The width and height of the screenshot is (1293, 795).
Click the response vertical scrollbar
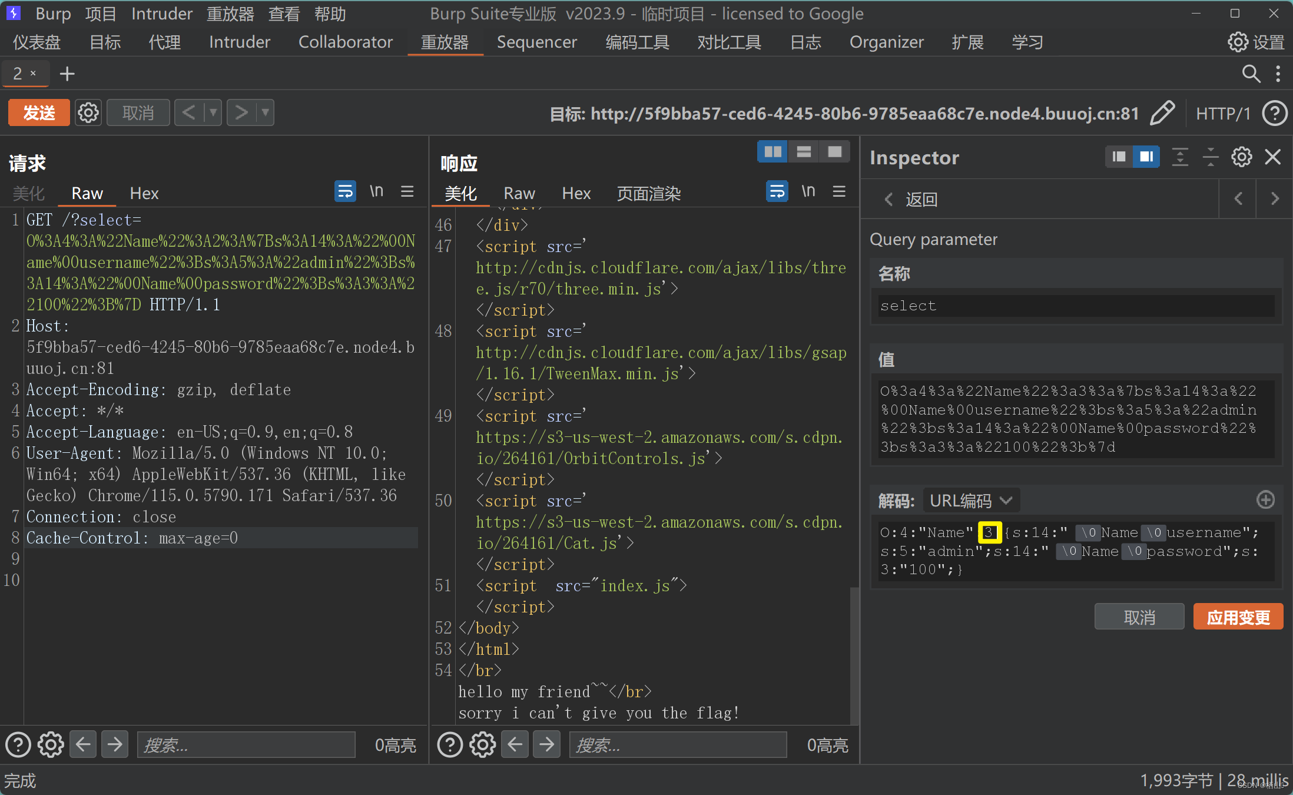click(x=854, y=655)
